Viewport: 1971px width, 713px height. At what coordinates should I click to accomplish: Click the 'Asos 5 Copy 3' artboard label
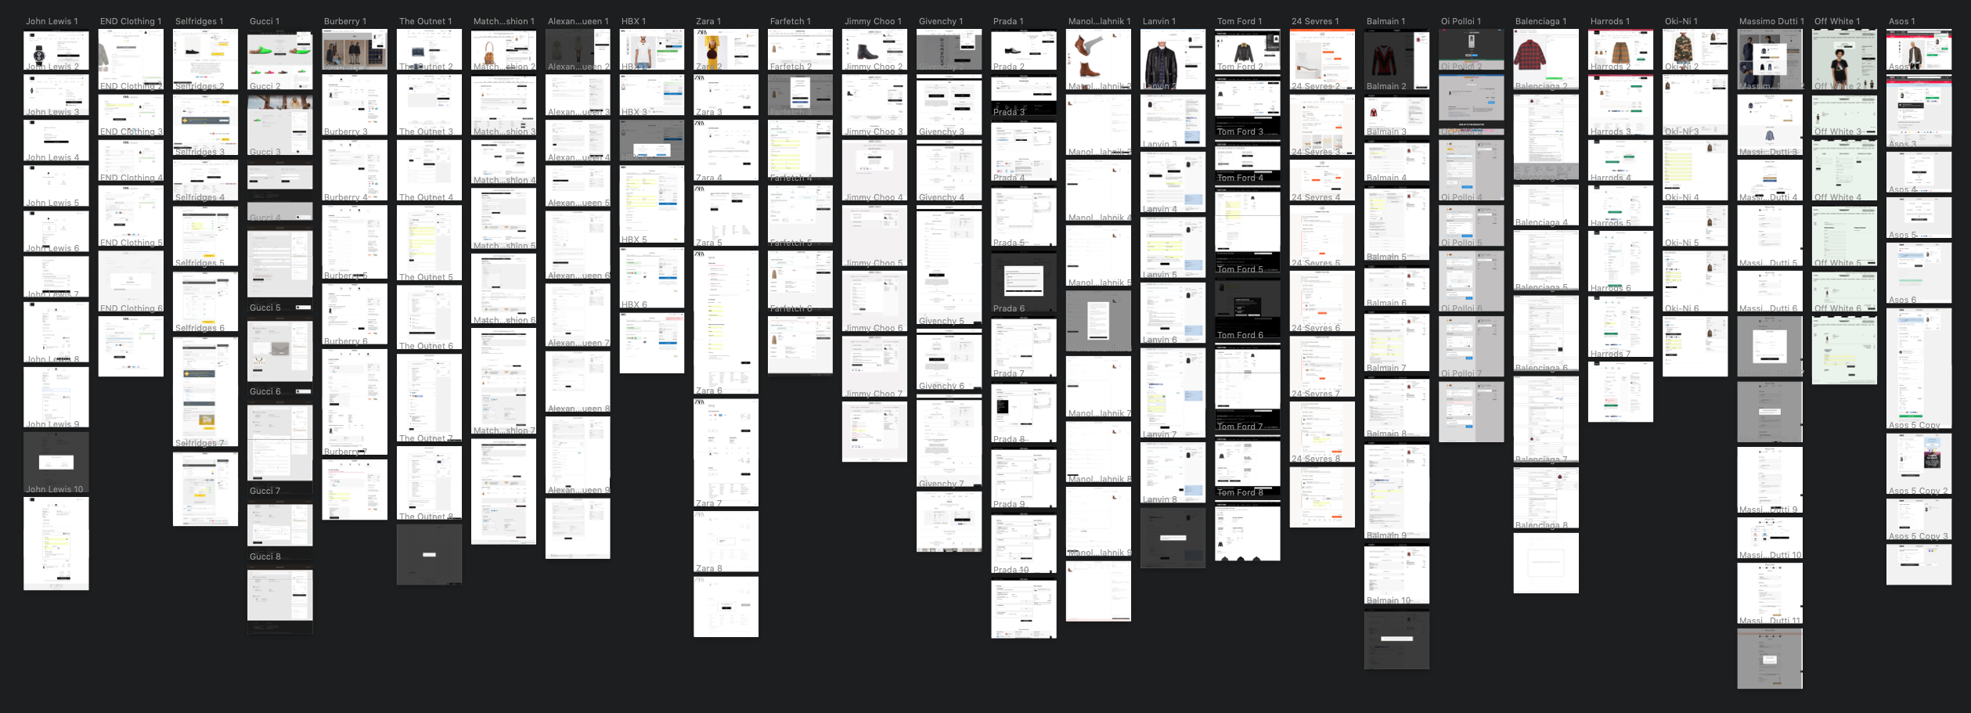(x=1918, y=536)
